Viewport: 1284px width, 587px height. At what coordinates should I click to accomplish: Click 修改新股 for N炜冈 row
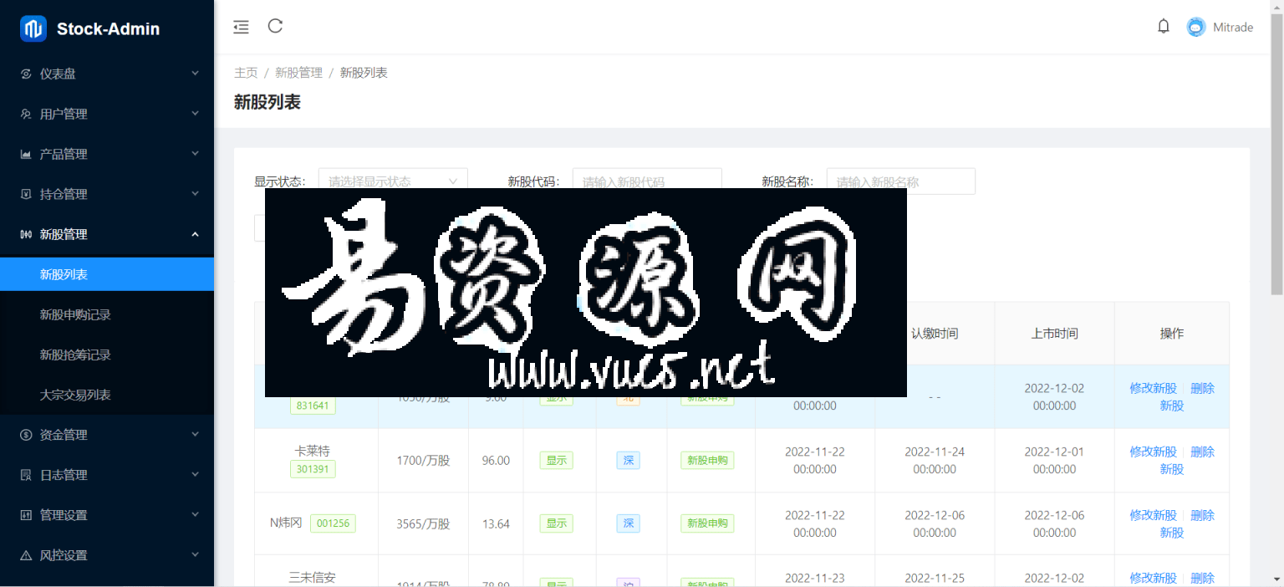pos(1153,515)
